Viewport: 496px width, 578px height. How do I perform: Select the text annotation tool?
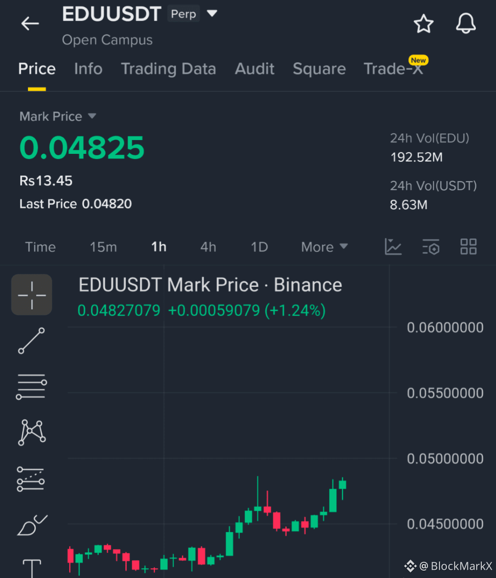[x=32, y=568]
